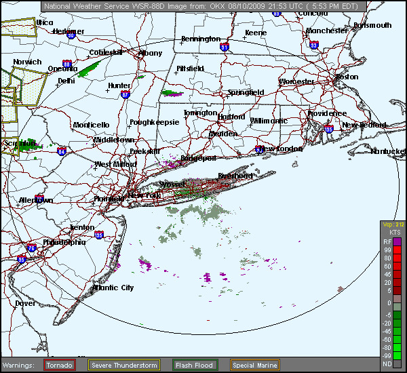Screen dimensions: 407x373
Task: Click the bright green -99 legend swatch
Action: point(397,355)
